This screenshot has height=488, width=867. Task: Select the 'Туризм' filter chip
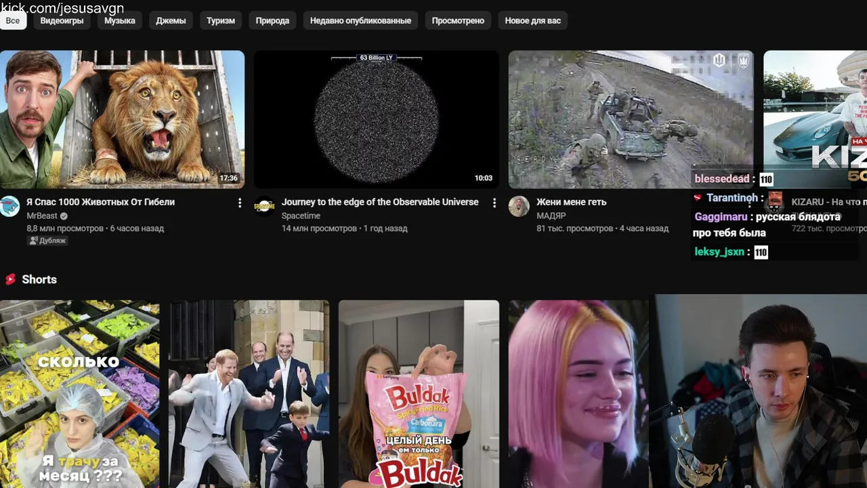point(221,20)
